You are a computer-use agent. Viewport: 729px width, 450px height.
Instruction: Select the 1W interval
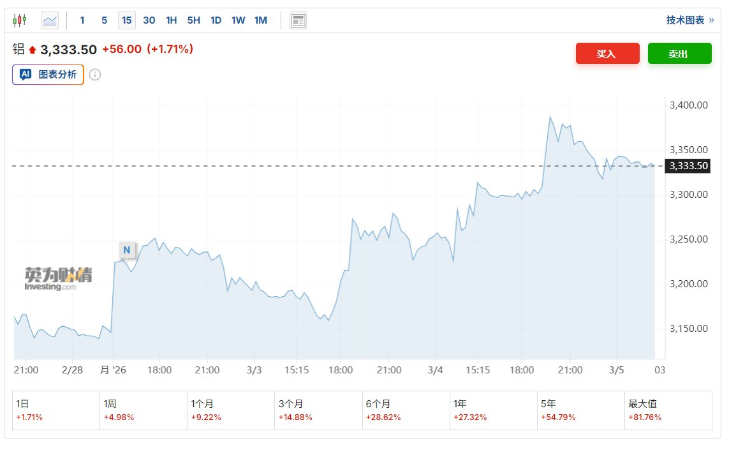coord(238,20)
